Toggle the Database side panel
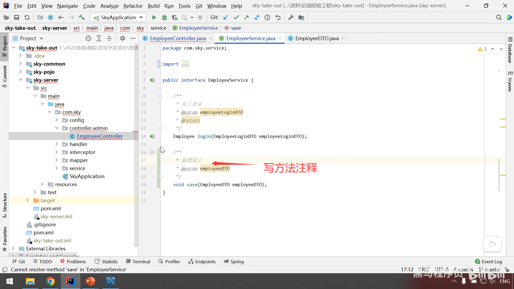Screen dimensions: 514x289 pos(510,51)
